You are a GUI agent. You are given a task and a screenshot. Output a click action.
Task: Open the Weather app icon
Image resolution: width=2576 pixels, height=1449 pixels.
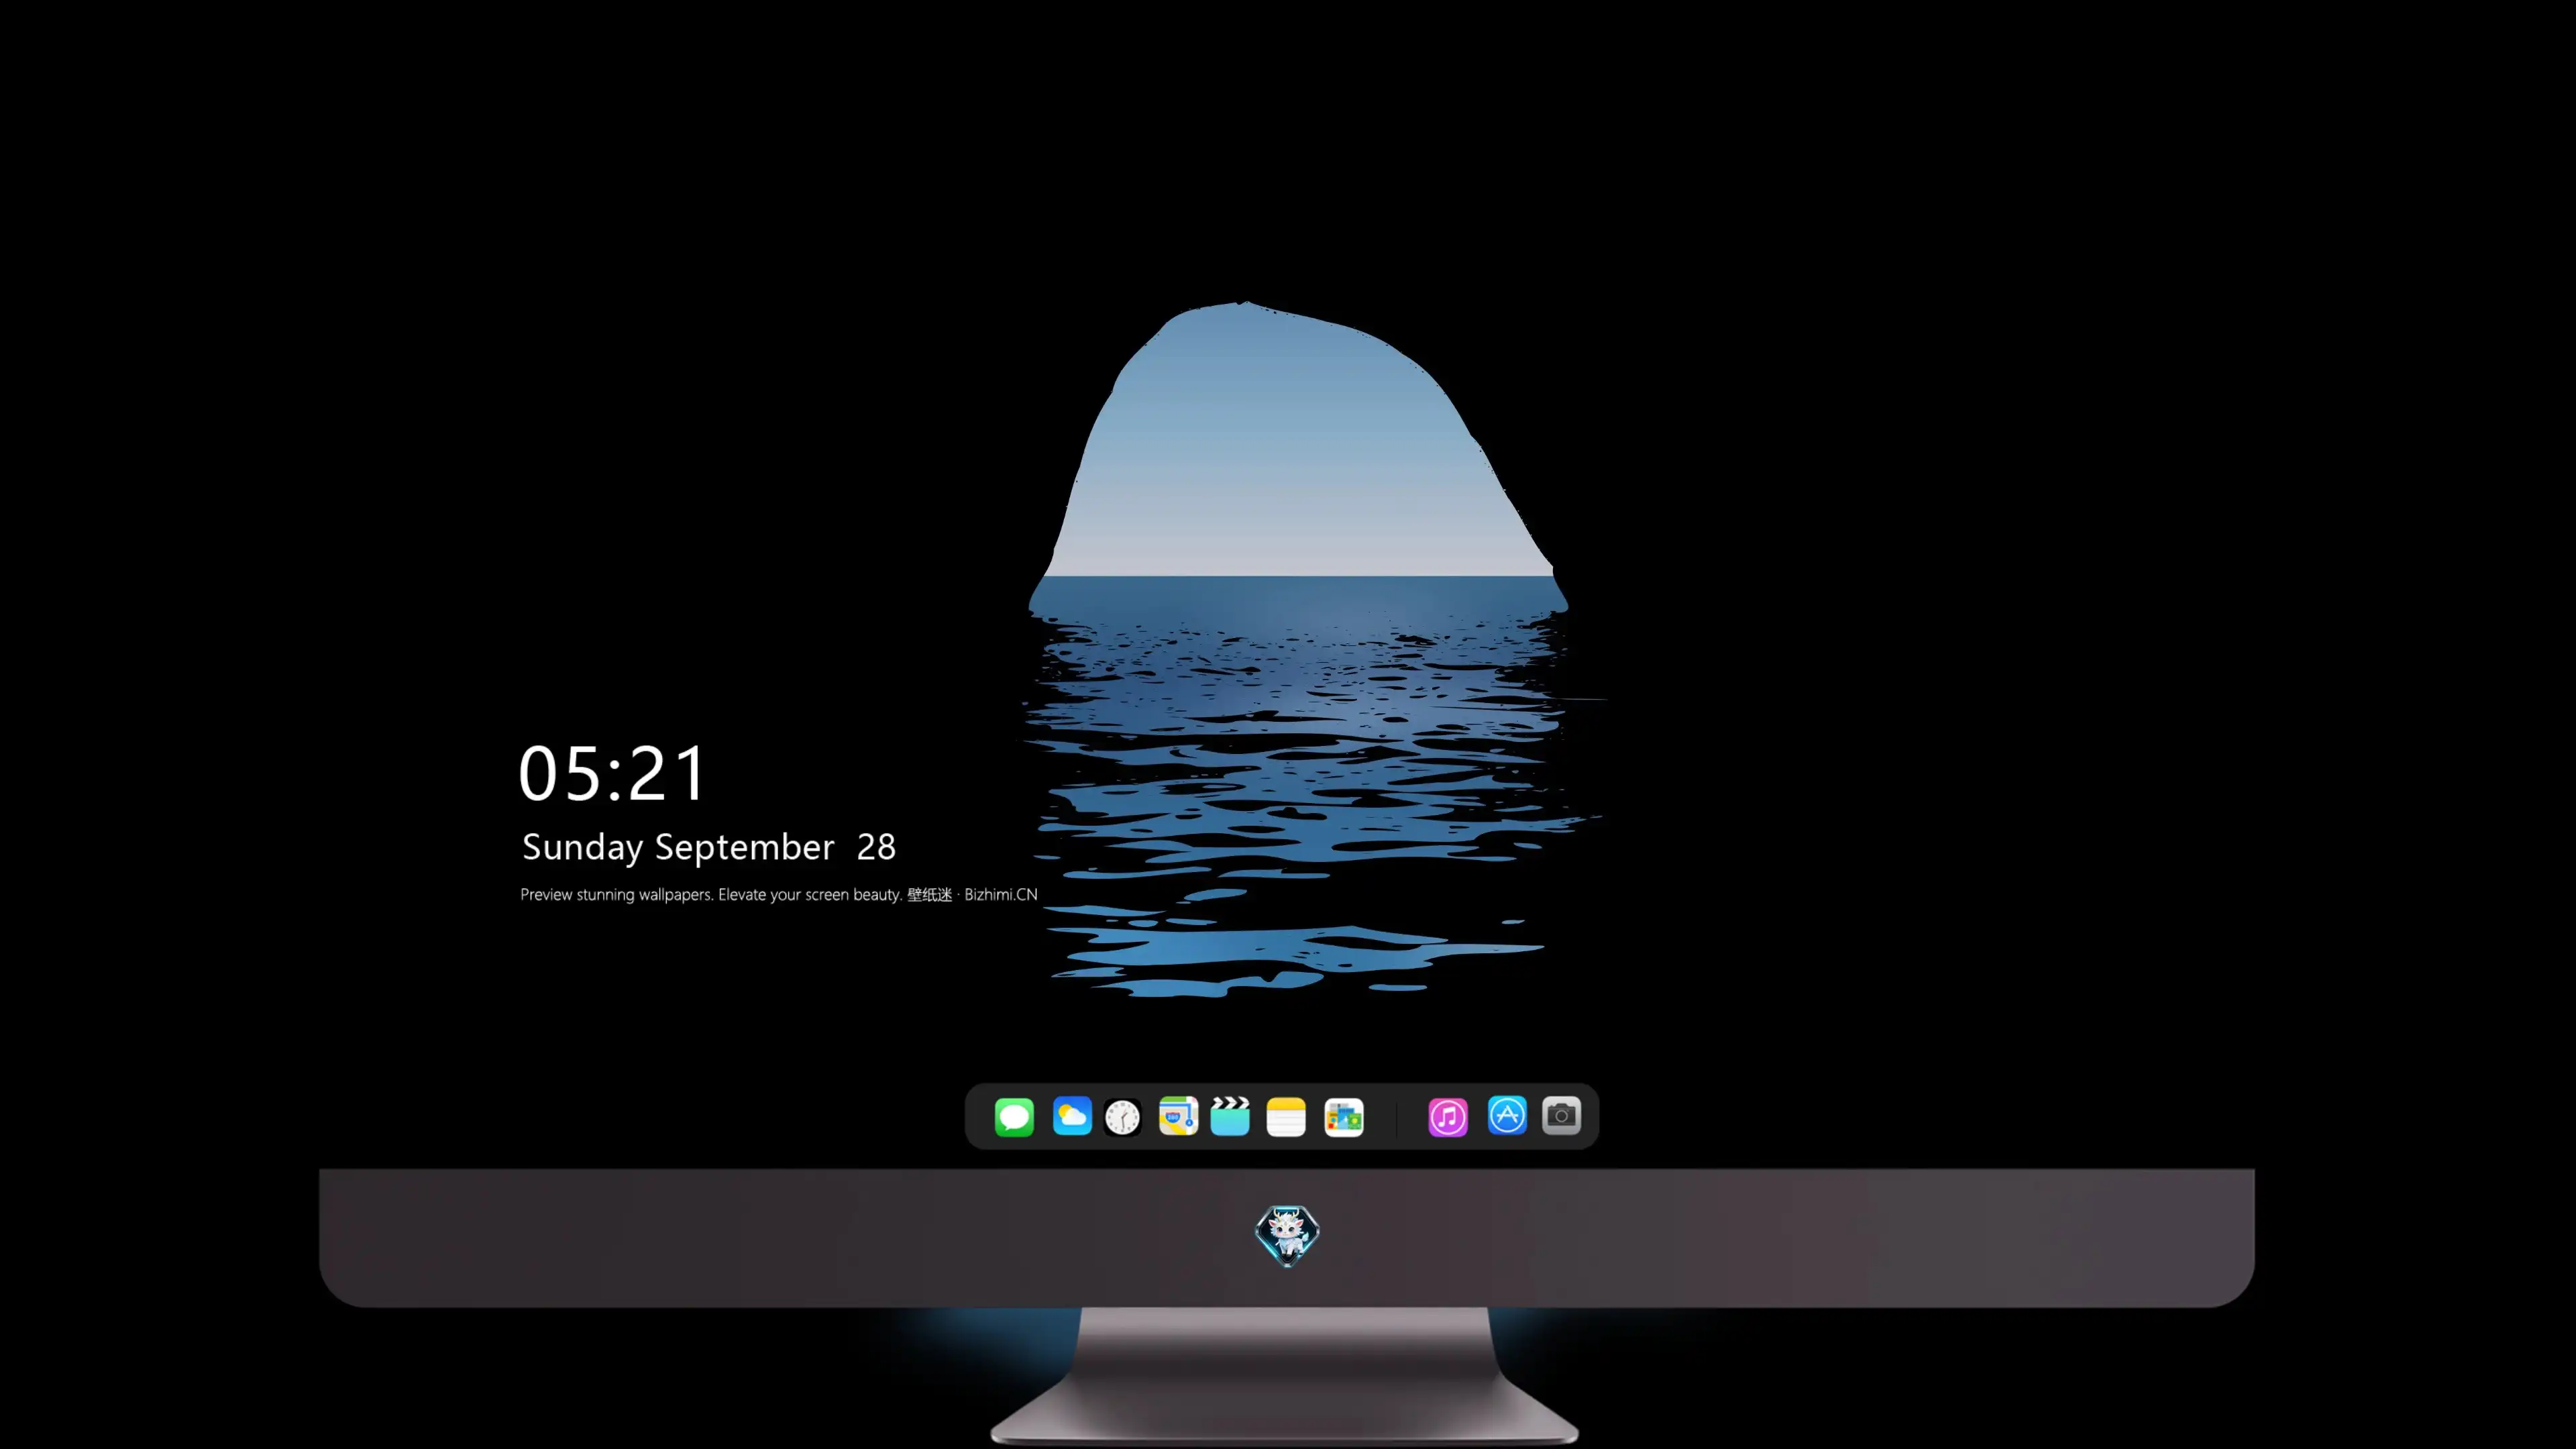(1072, 1116)
